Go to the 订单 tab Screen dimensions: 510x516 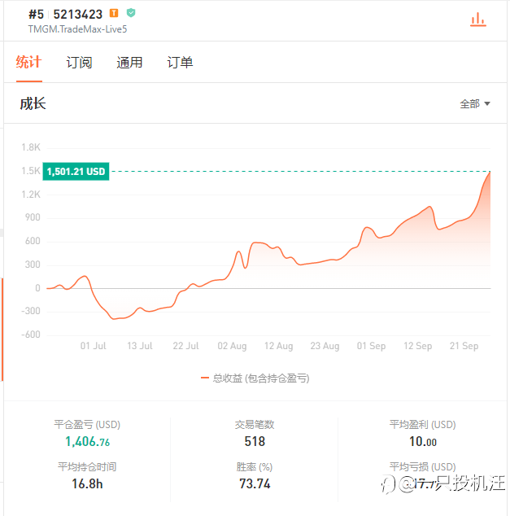[180, 63]
